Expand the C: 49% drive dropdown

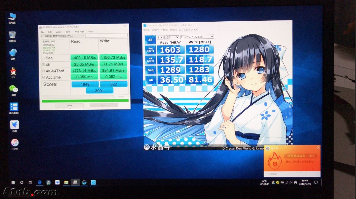(197, 37)
